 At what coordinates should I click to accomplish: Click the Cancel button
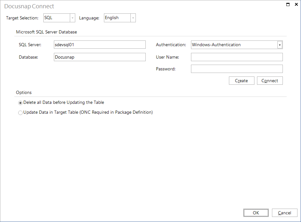pos(284,213)
